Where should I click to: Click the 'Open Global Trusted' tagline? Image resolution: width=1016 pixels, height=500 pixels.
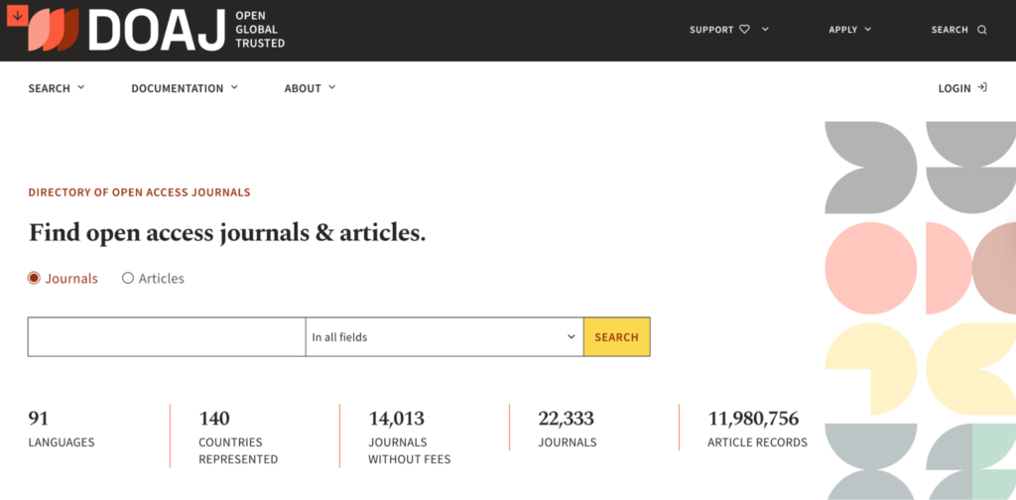pyautogui.click(x=260, y=29)
